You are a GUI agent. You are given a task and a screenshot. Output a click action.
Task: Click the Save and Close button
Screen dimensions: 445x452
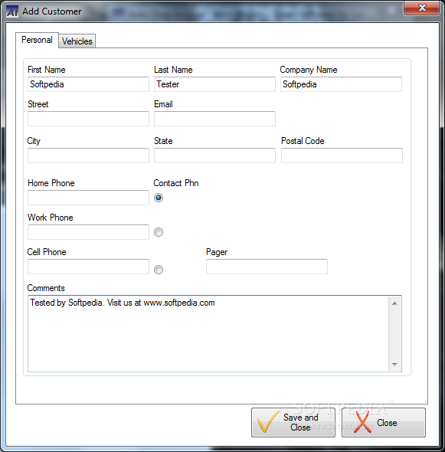point(293,422)
